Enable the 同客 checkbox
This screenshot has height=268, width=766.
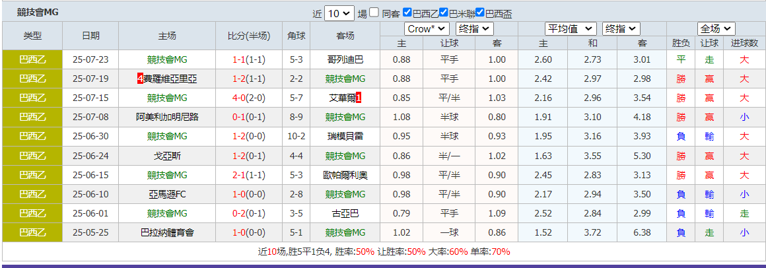click(x=374, y=13)
